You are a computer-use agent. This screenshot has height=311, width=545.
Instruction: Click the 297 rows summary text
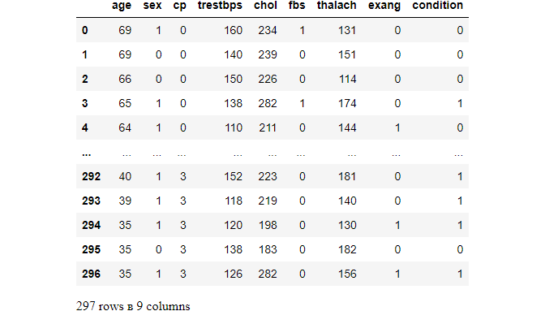[133, 306]
